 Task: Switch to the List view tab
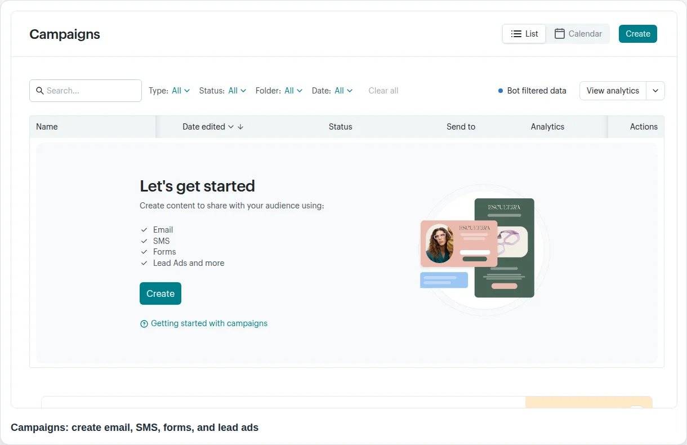[524, 34]
